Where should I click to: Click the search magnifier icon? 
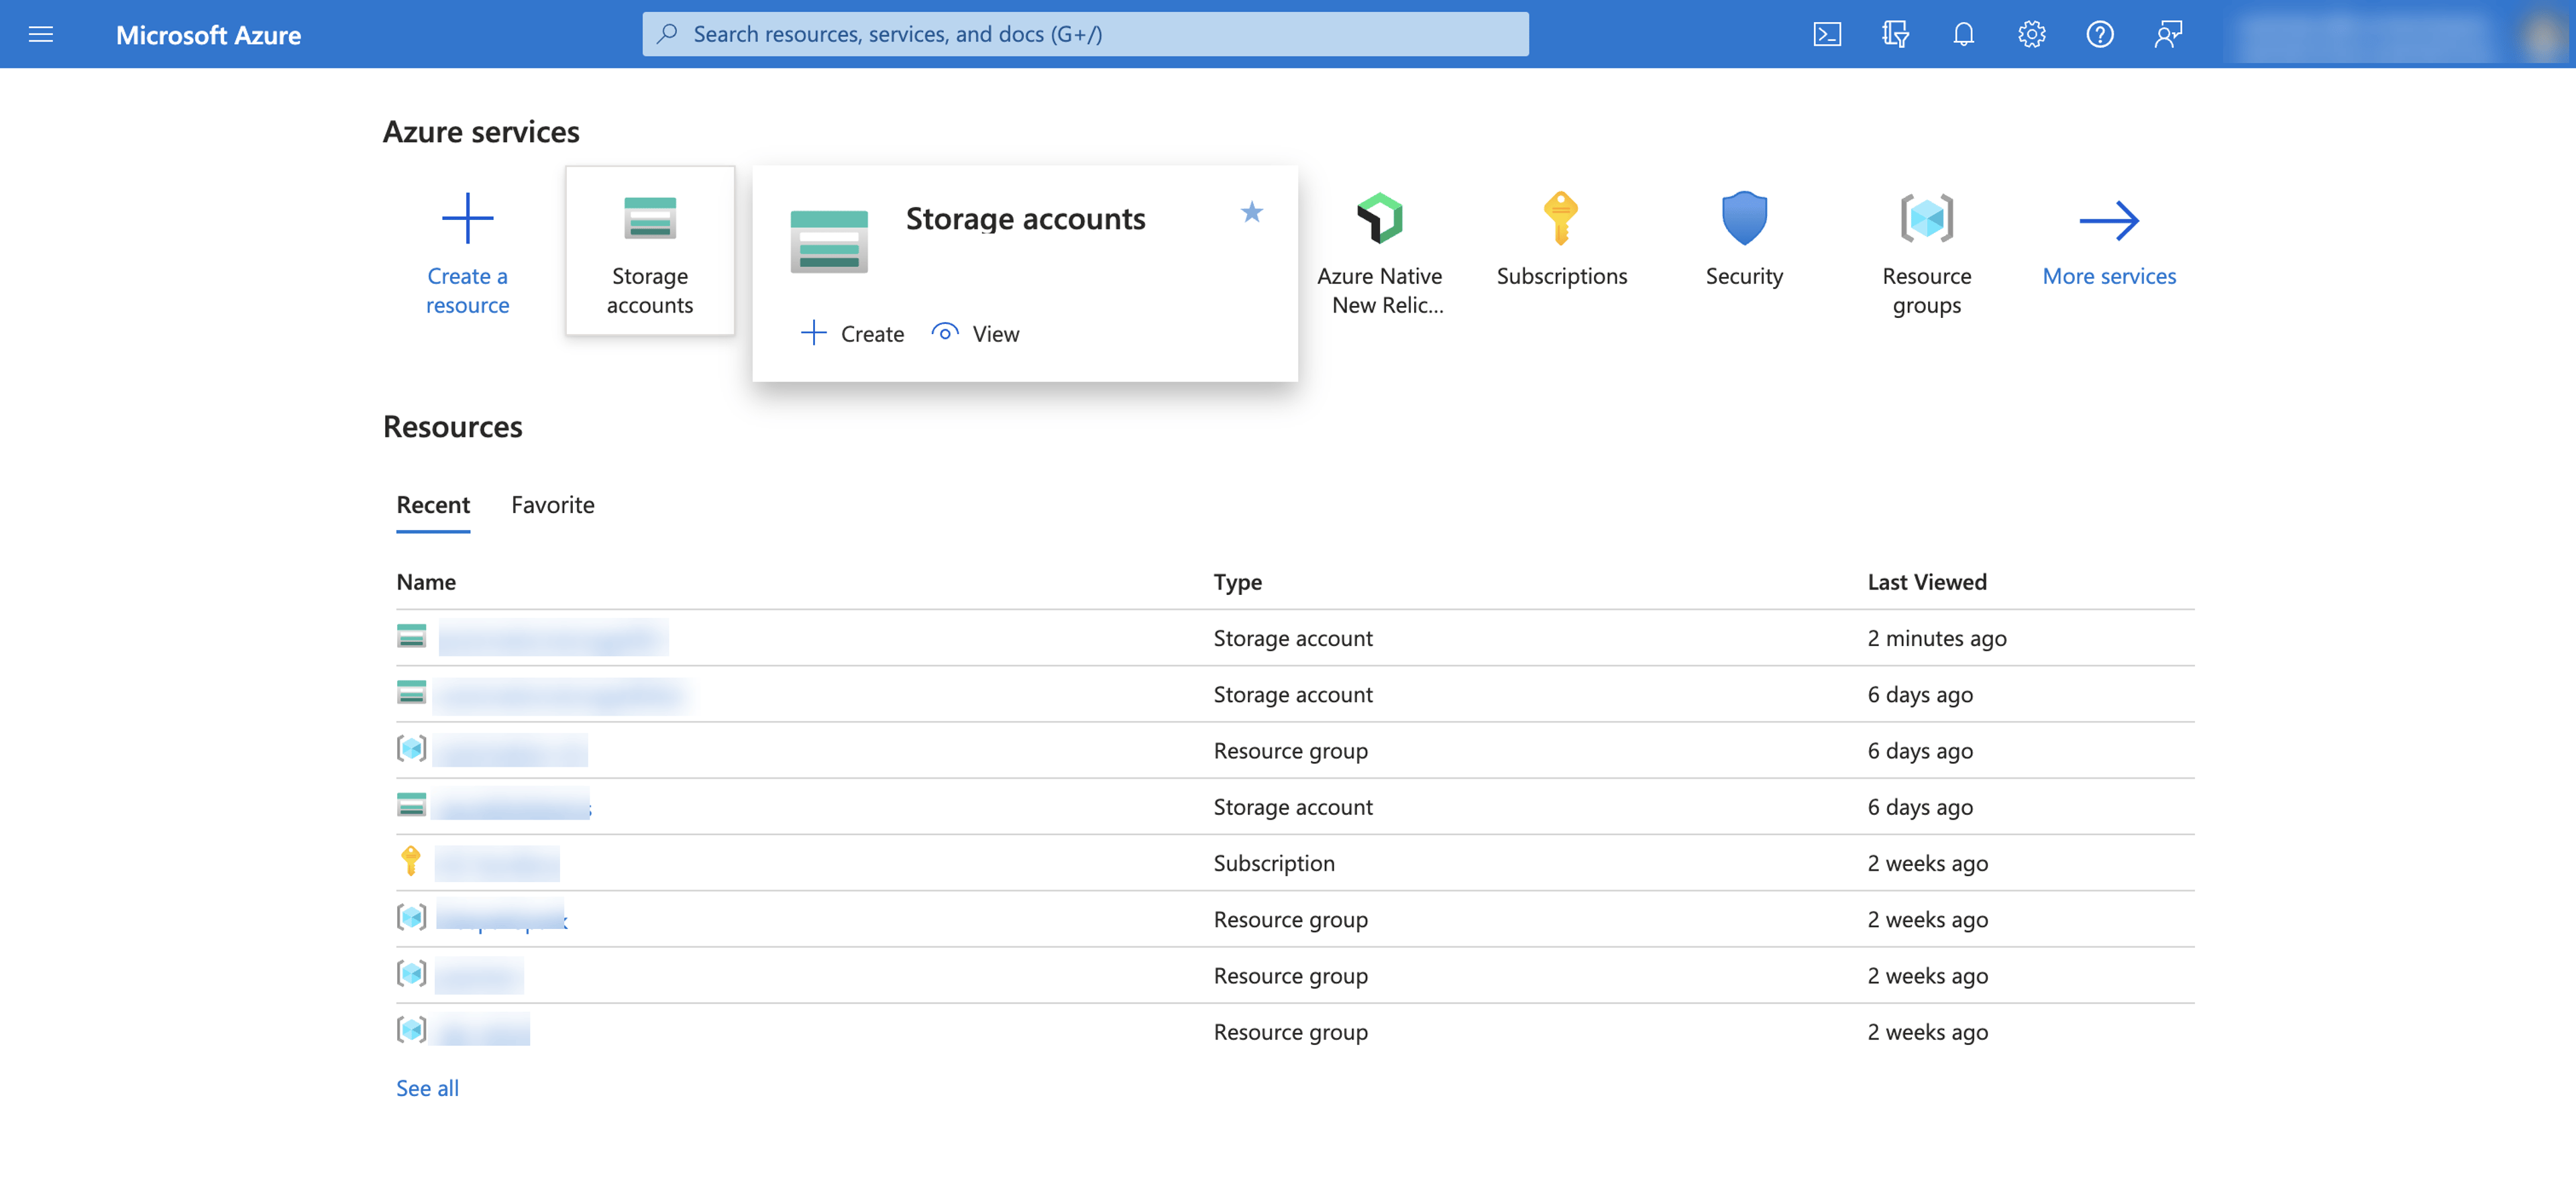667,33
